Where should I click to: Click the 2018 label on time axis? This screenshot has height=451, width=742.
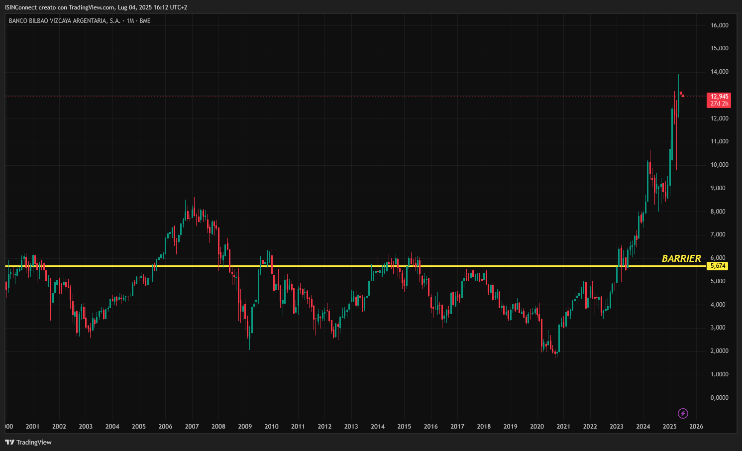click(x=484, y=427)
